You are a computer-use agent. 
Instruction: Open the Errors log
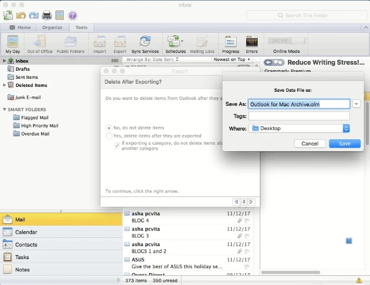click(x=252, y=44)
